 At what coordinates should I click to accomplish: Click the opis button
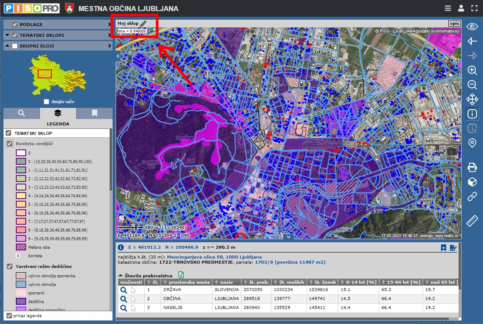pyautogui.click(x=454, y=24)
